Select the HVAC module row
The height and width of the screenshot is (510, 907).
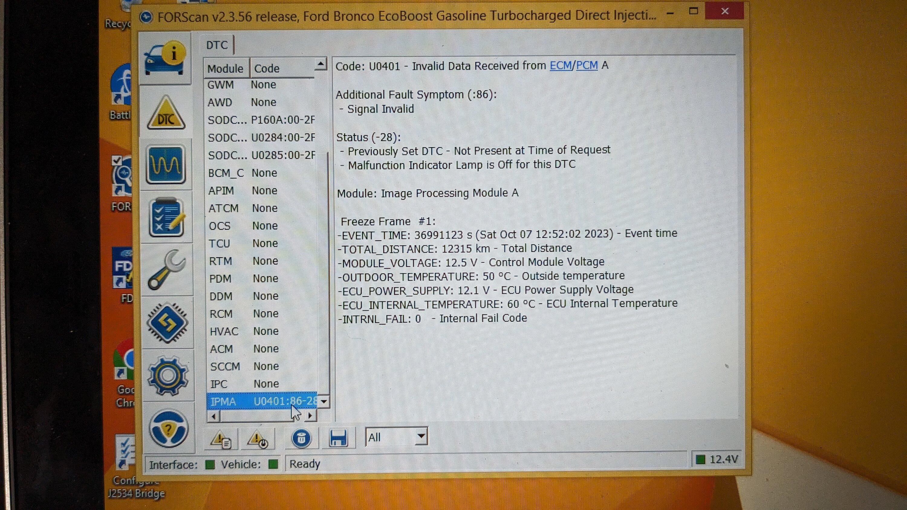pos(262,331)
